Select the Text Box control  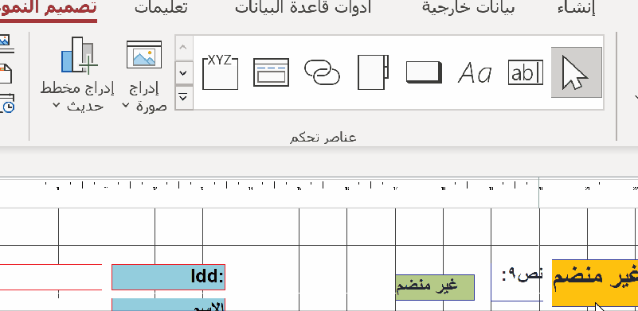525,72
